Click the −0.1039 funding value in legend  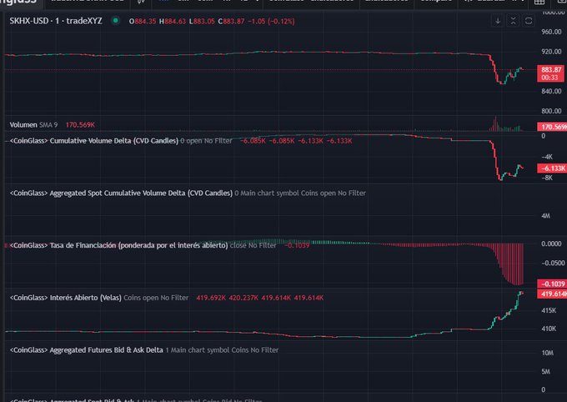[x=297, y=245]
